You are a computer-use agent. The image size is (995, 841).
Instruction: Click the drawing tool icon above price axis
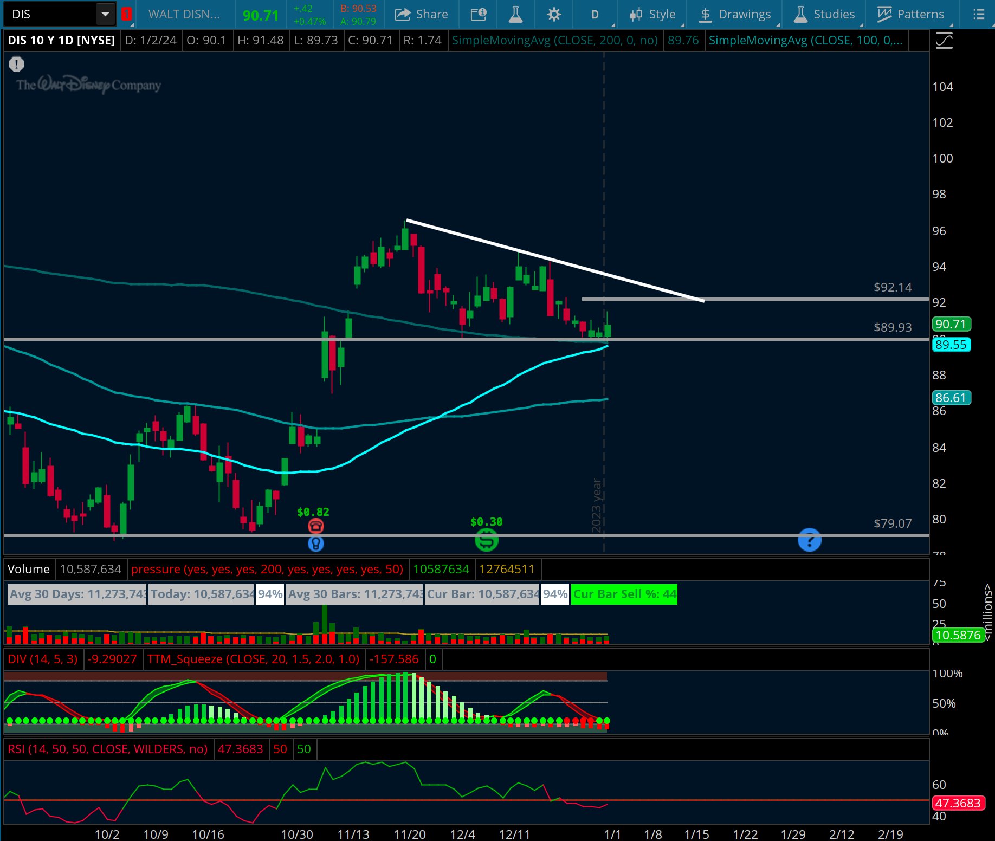tap(944, 41)
